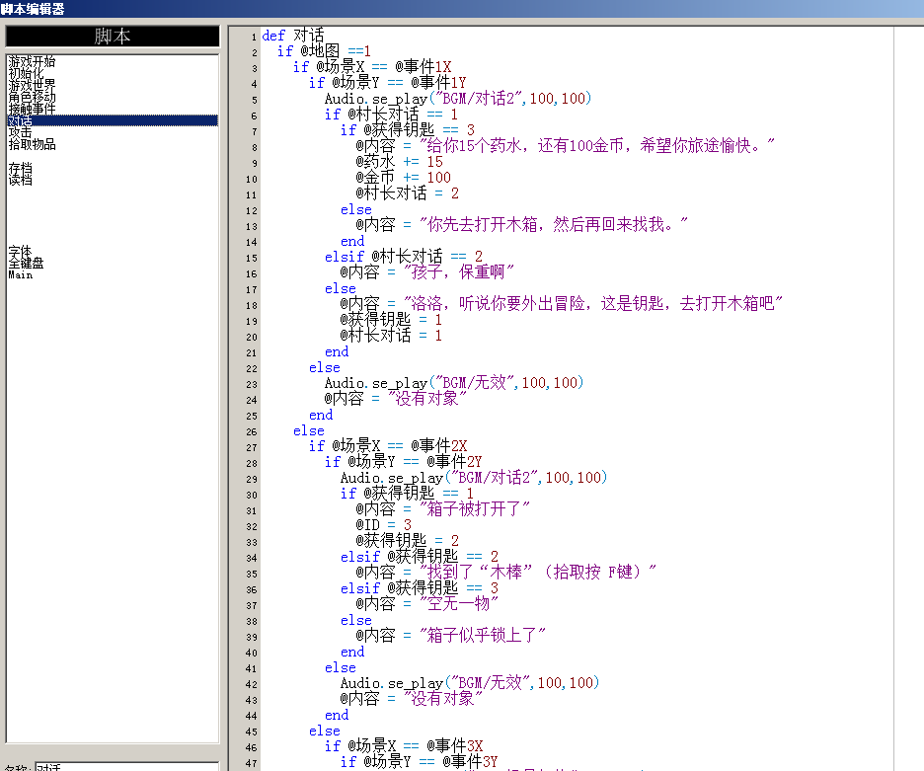924x771 pixels.
Task: Click the 没有对象 string on line 24
Action: tap(427, 399)
